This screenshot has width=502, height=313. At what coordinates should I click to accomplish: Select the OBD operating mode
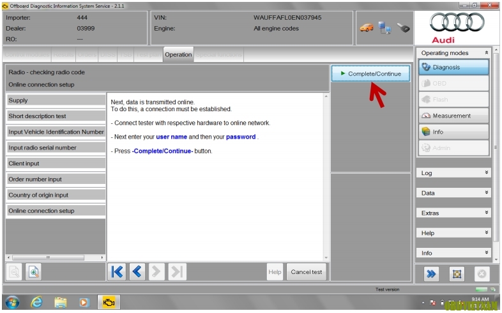(453, 83)
